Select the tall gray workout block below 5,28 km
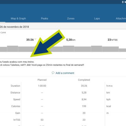Viewport: 126px width, 126px height. coord(68,49)
